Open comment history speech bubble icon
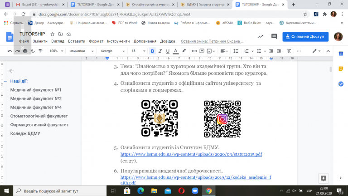Viewport: 348px width, 196px height. pos(274,37)
